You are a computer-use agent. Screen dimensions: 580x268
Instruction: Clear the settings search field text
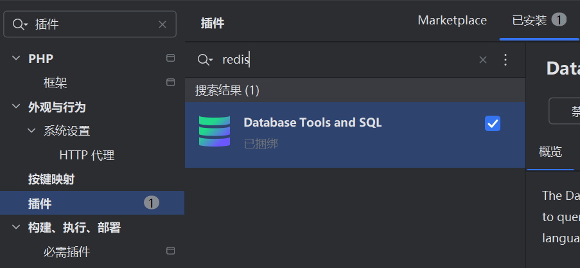tap(163, 24)
